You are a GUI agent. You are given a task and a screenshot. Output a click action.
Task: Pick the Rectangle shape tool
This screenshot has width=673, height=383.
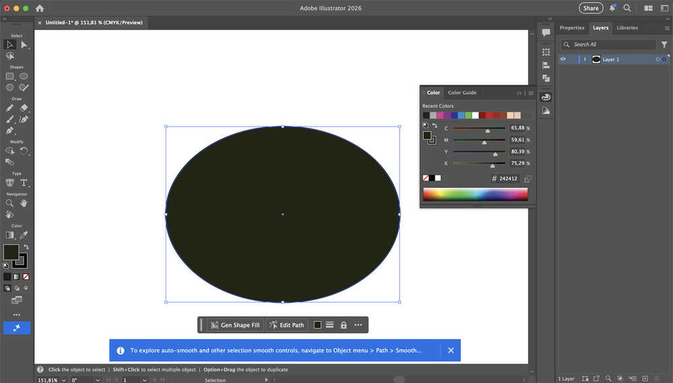[x=10, y=77]
